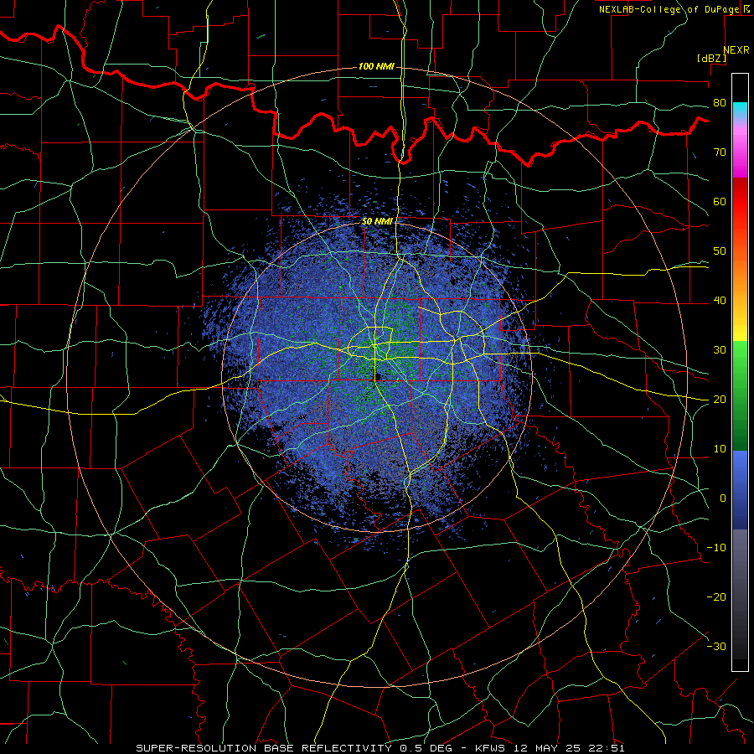
Task: Select the 60 value on dBZ scale
Action: (720, 201)
